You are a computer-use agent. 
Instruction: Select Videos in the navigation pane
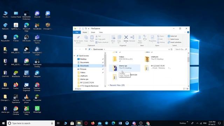tap(83, 72)
